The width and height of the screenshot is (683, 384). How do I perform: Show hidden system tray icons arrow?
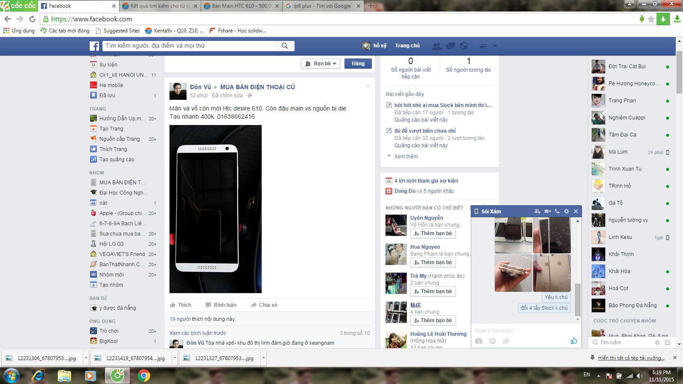(x=598, y=376)
